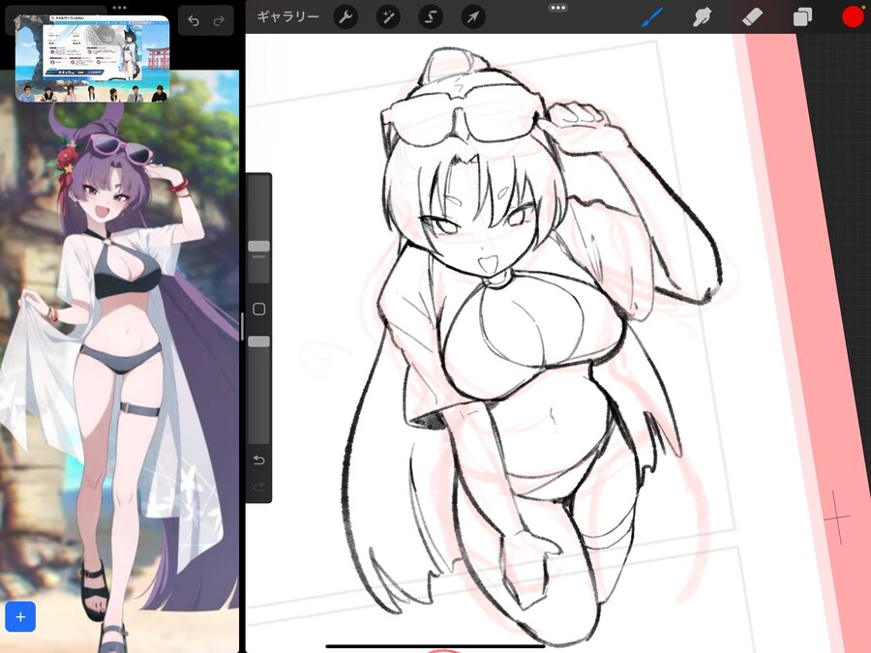Activate the Transform arrow tool
The width and height of the screenshot is (871, 653).
(x=473, y=17)
